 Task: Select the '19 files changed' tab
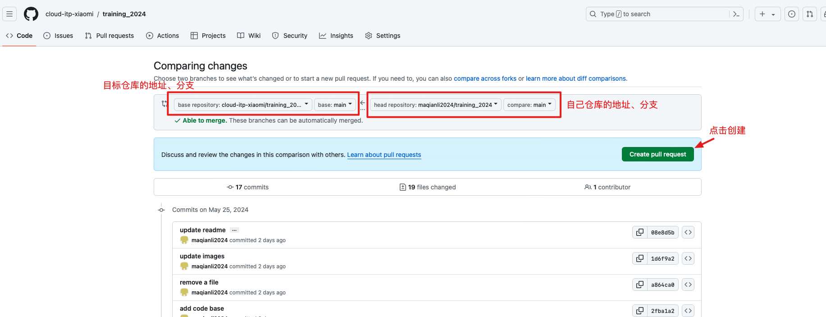428,187
